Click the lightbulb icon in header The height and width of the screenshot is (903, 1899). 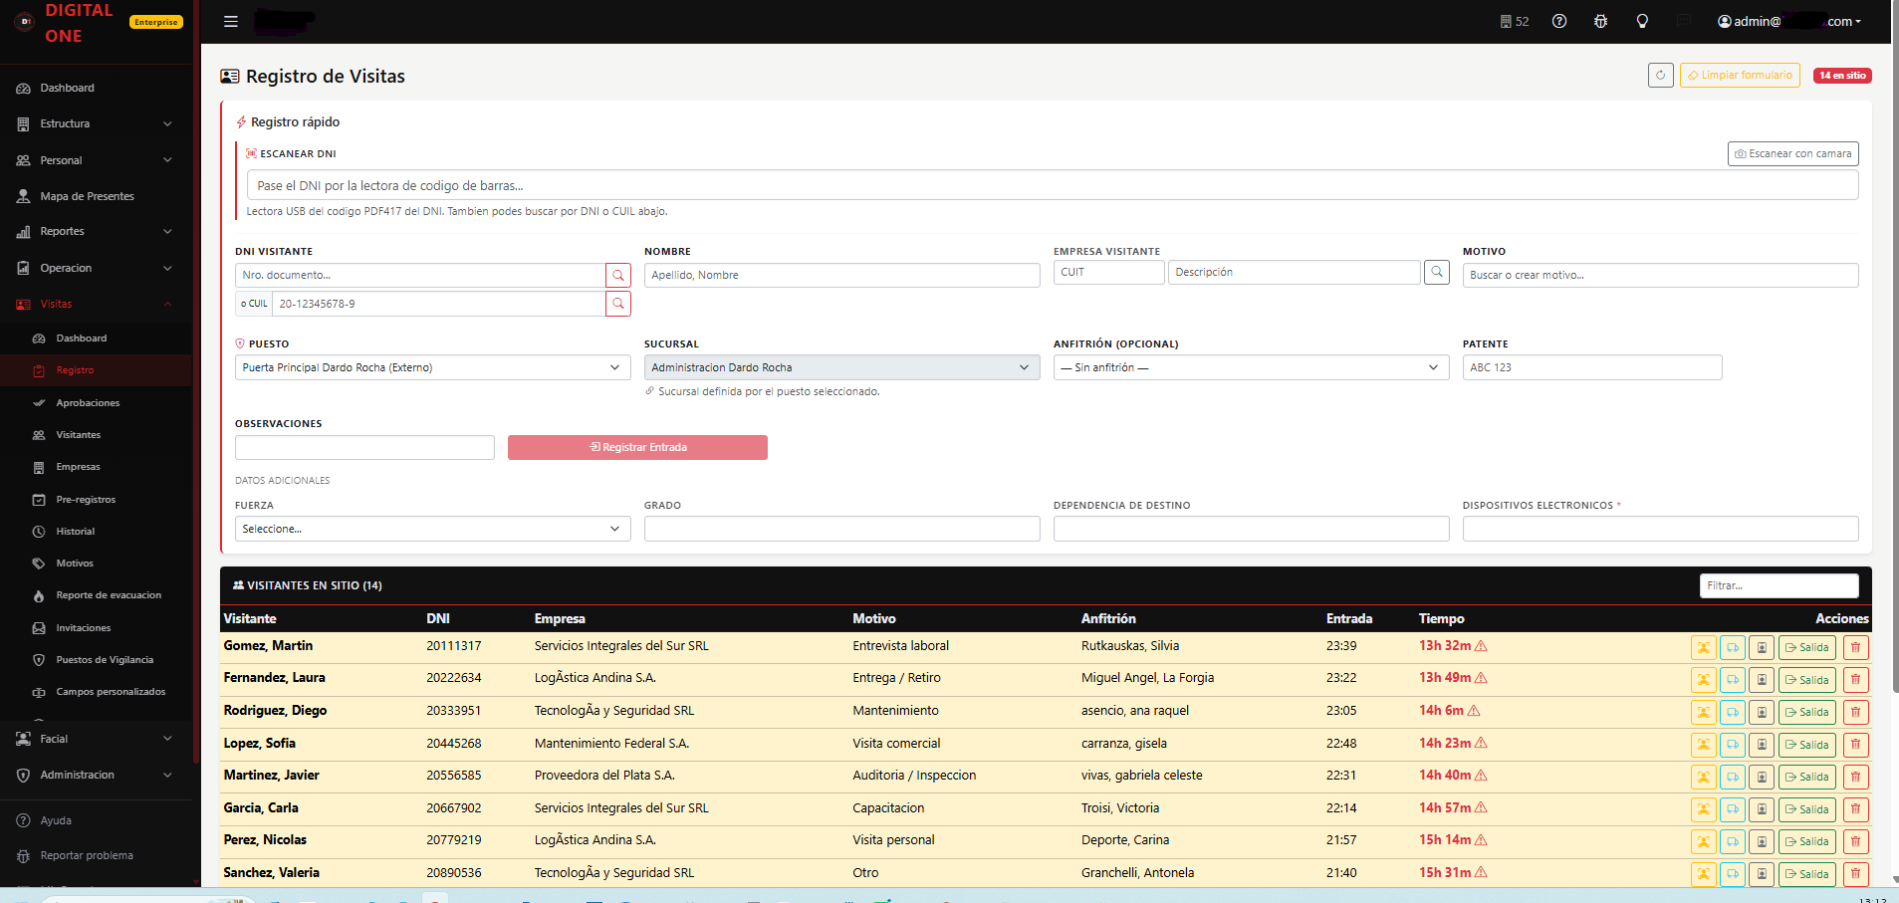(x=1642, y=21)
